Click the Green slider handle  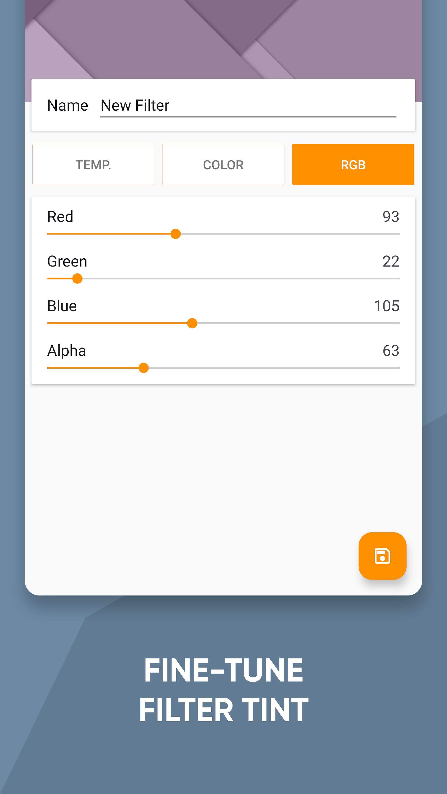pos(77,279)
